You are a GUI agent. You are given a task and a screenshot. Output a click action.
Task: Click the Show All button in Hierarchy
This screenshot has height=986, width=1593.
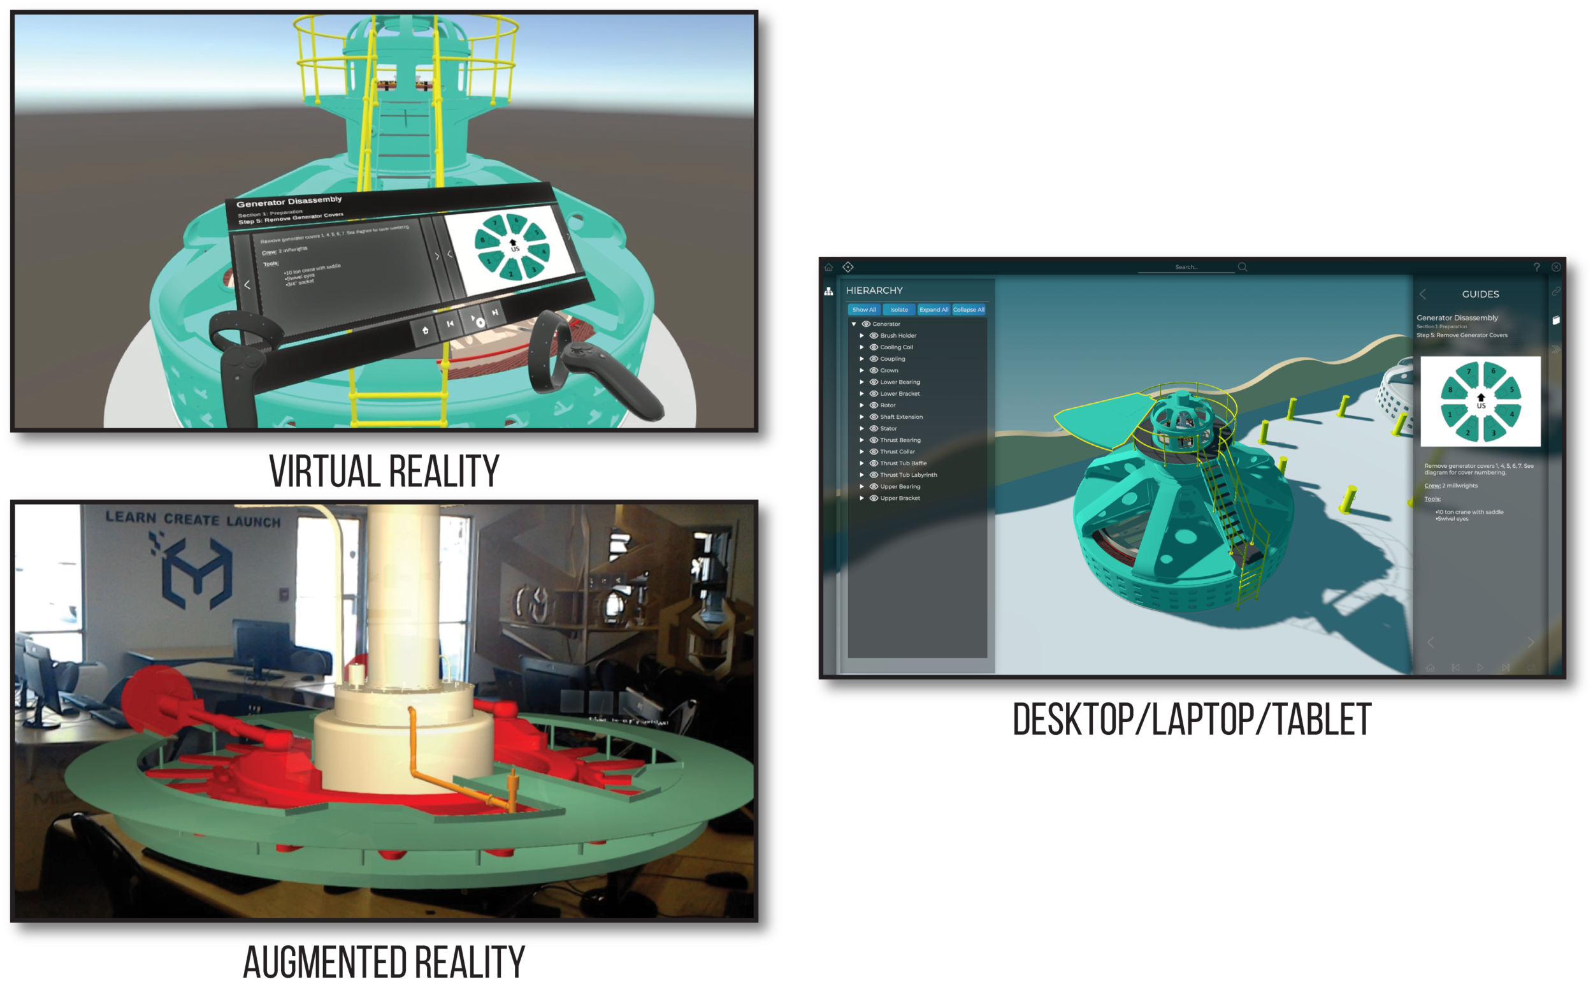[x=864, y=310]
